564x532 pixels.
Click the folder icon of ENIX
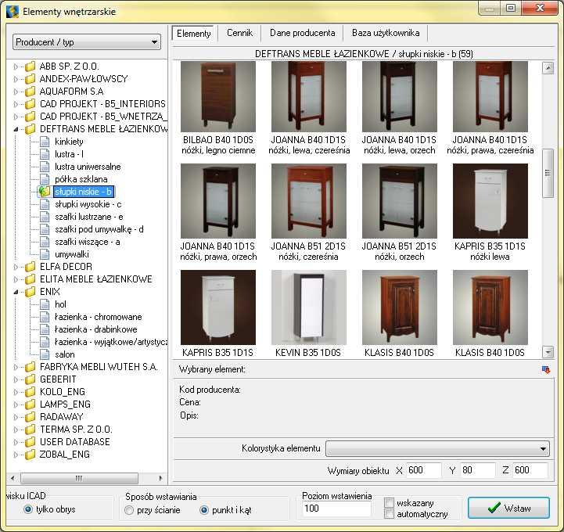(x=31, y=292)
